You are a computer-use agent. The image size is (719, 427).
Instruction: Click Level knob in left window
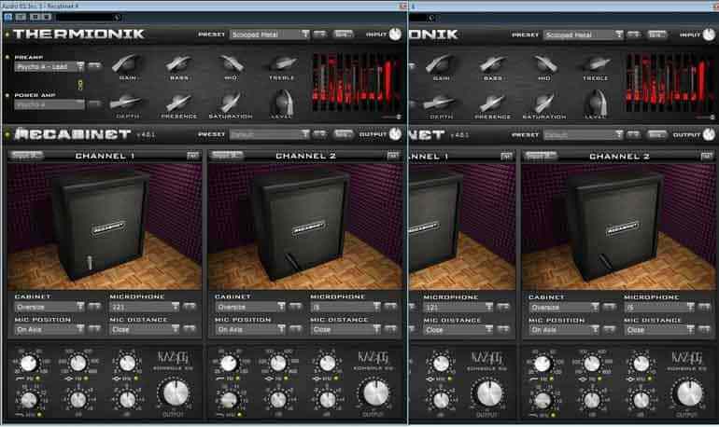tap(283, 102)
